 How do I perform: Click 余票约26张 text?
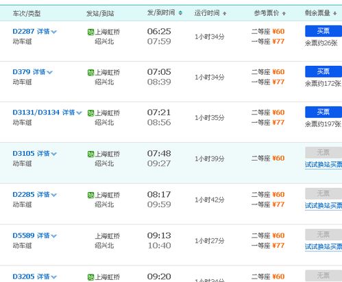tap(321, 43)
